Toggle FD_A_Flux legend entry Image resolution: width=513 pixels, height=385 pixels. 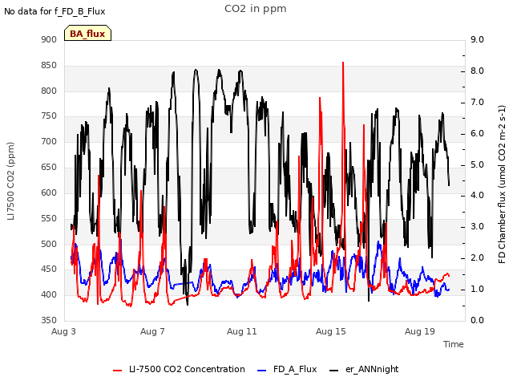tap(287, 369)
